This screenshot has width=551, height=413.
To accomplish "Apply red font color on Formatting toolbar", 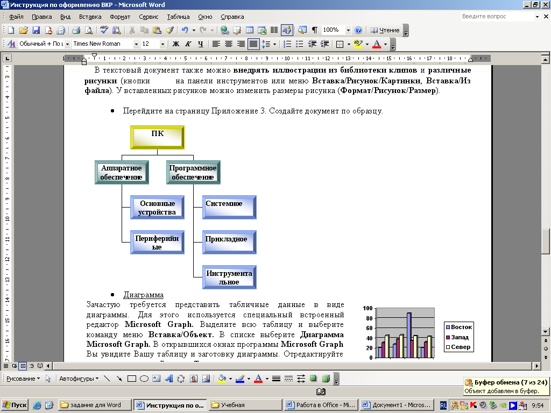I will (x=377, y=44).
